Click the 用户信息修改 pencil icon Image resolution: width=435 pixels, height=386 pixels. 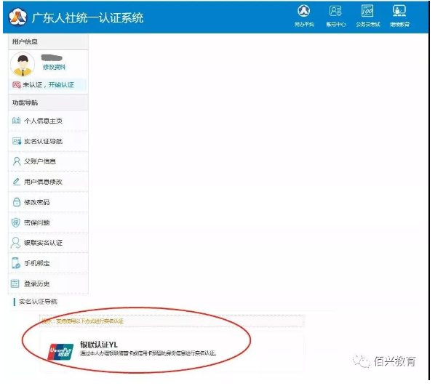tap(17, 181)
